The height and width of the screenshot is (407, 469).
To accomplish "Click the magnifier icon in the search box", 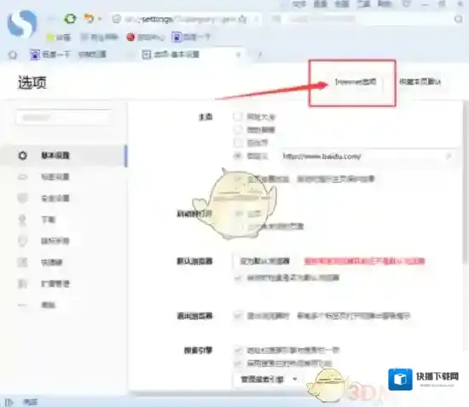I will 458,20.
